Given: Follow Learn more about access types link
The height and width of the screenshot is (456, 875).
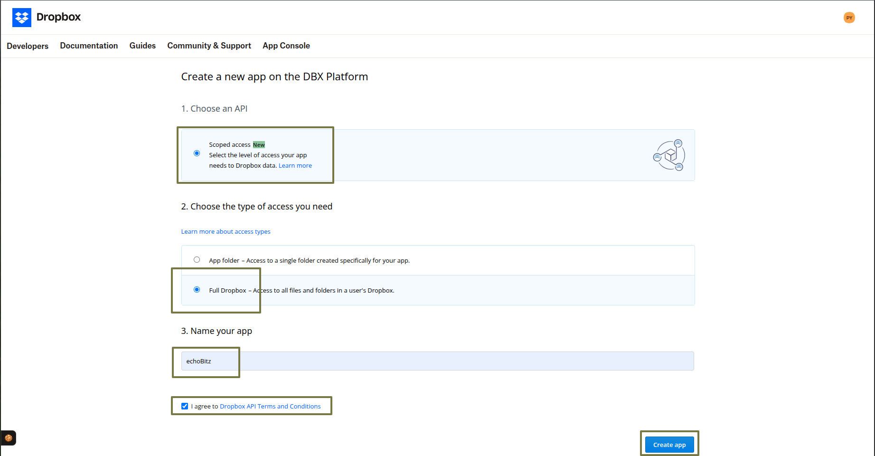Looking at the screenshot, I should pyautogui.click(x=226, y=232).
